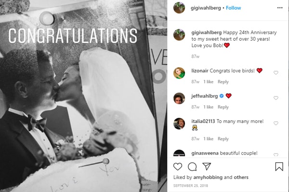Like the post with the heart icon

[178, 167]
